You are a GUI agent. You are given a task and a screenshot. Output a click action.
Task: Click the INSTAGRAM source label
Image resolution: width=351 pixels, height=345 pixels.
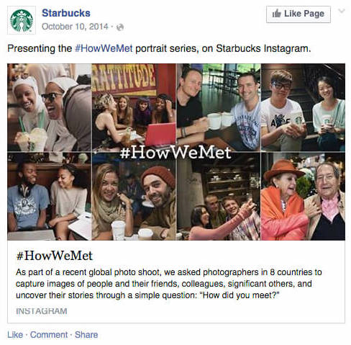tap(42, 311)
